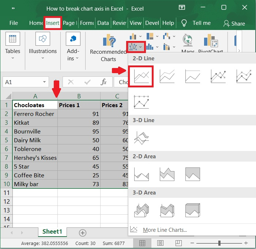This screenshot has width=256, height=249.
Task: Click the zoom slider handle
Action: 219,243
